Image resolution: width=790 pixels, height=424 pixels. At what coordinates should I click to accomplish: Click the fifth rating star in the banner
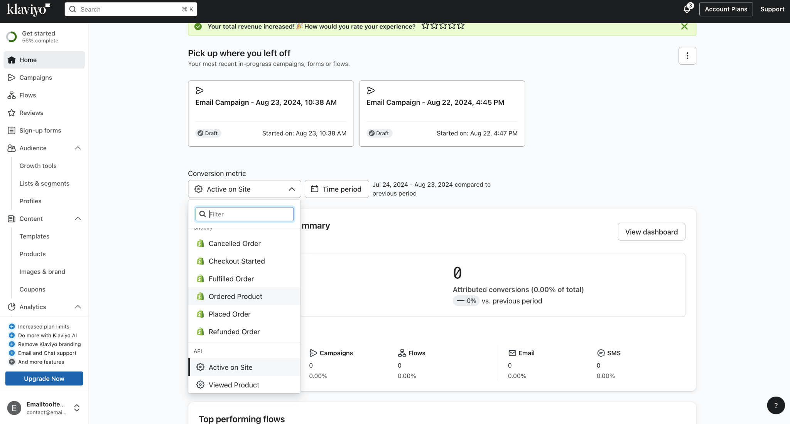[461, 26]
